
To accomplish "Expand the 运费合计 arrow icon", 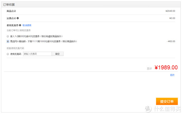I will pos(18,18).
